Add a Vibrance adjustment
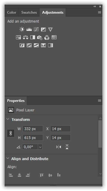Screen dimensions: 107x191 tap(50, 29)
